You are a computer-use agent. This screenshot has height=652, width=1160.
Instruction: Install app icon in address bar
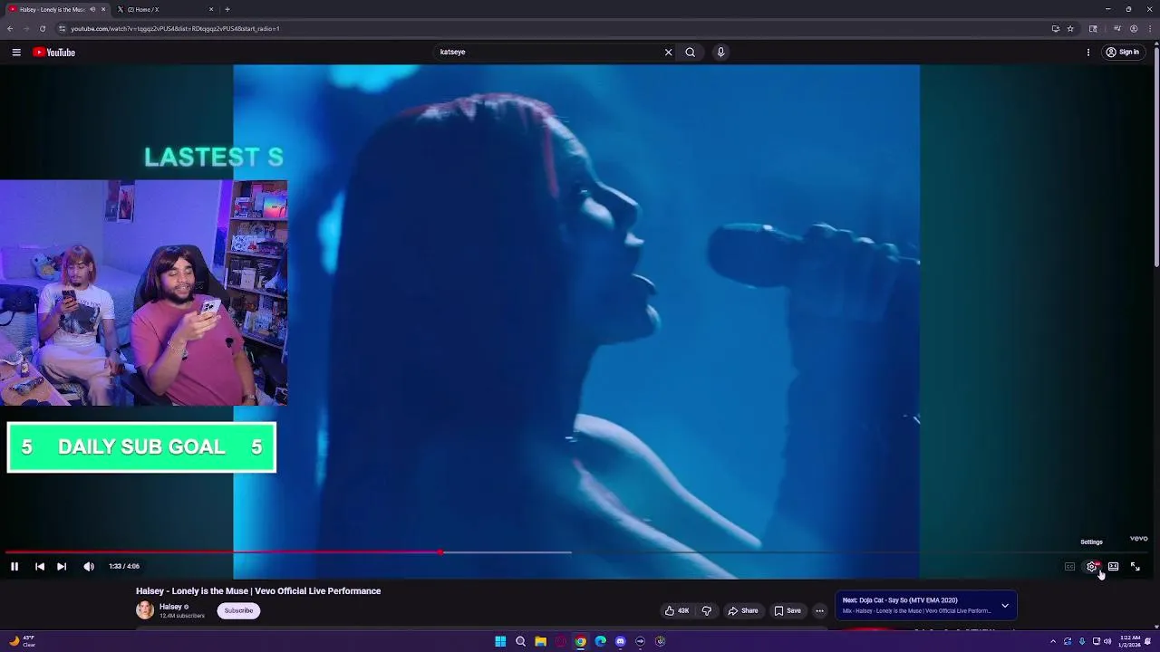(1055, 28)
